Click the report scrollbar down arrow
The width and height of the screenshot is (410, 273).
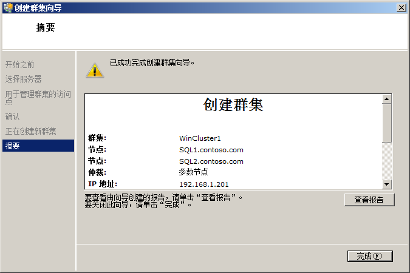(387, 184)
